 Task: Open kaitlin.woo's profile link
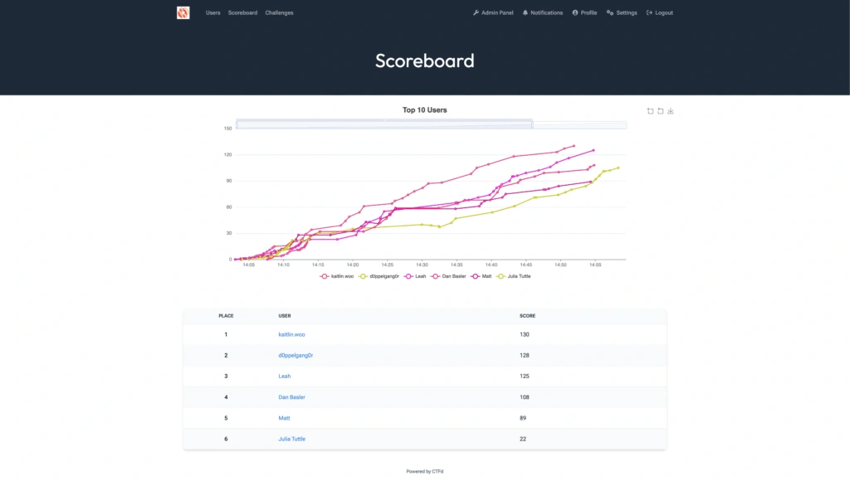coord(293,334)
